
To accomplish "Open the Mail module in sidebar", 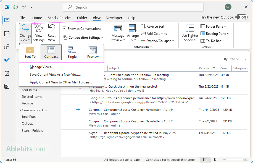I will pos(7,20).
